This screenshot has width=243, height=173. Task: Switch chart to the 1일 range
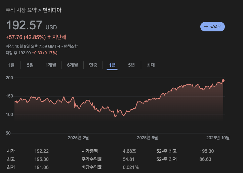(x=11, y=65)
